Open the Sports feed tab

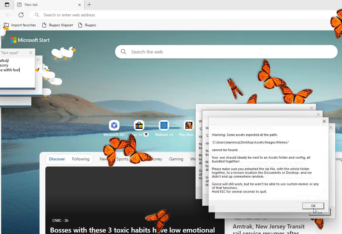(x=122, y=159)
